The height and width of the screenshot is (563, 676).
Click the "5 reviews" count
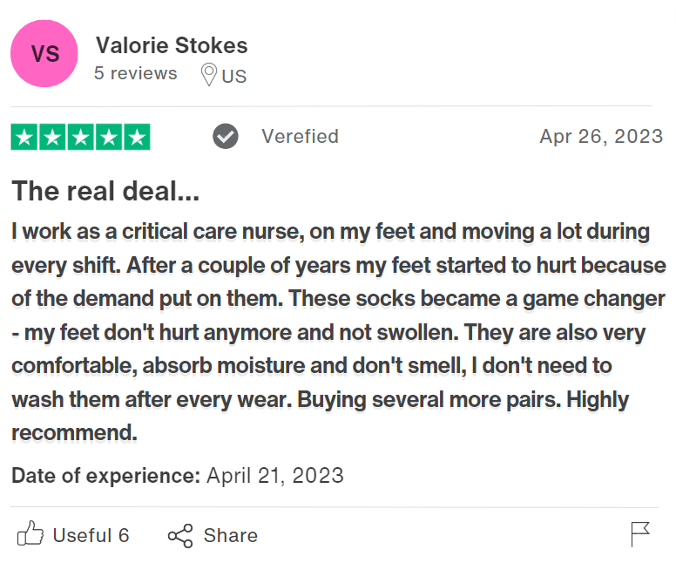135,74
